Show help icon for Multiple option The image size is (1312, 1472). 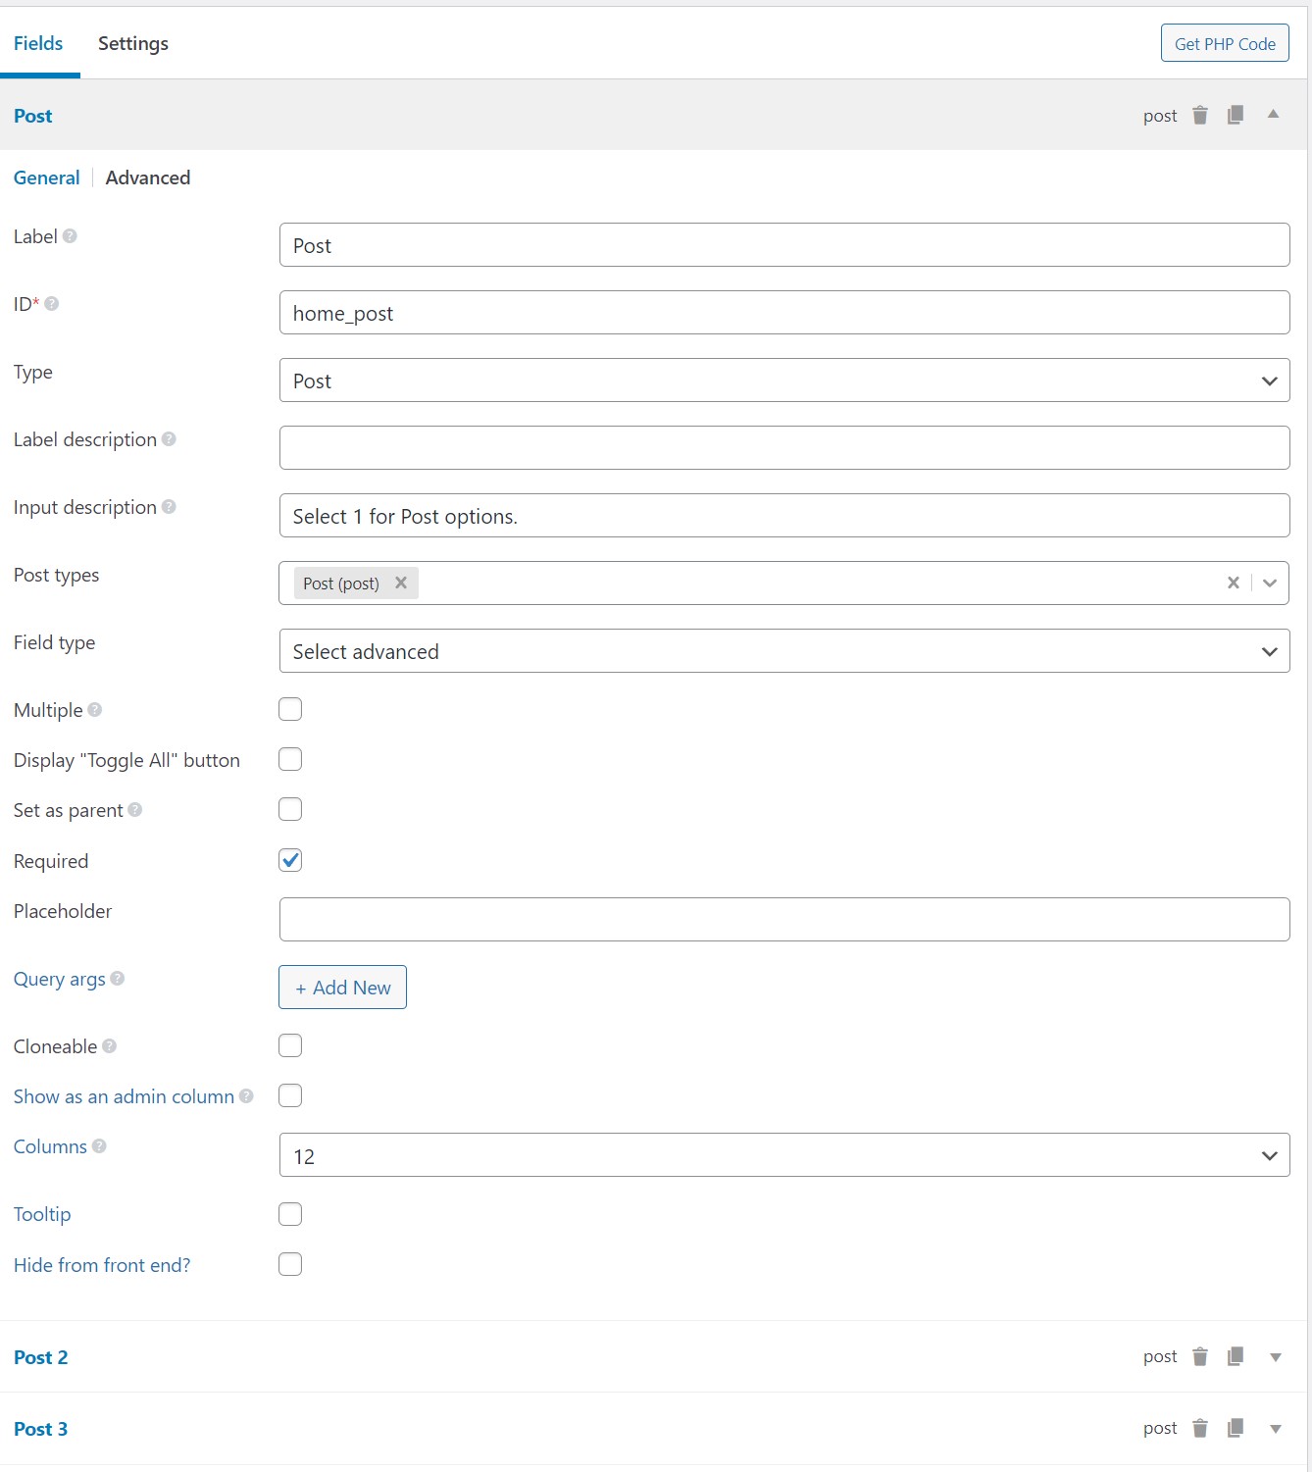(x=95, y=709)
